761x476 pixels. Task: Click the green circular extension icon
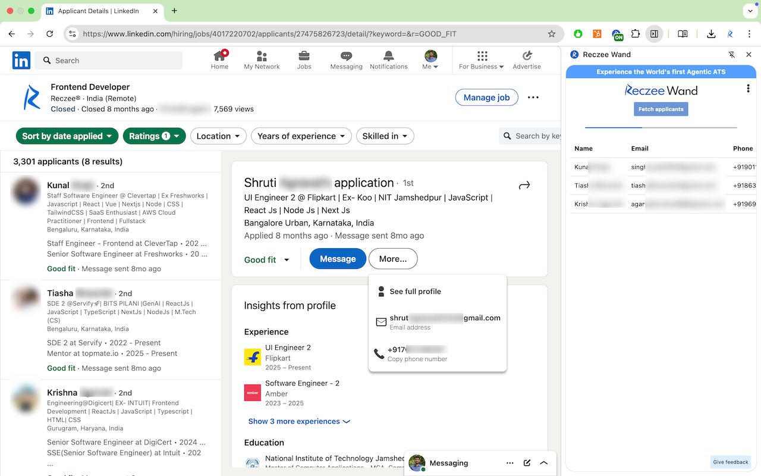[578, 34]
